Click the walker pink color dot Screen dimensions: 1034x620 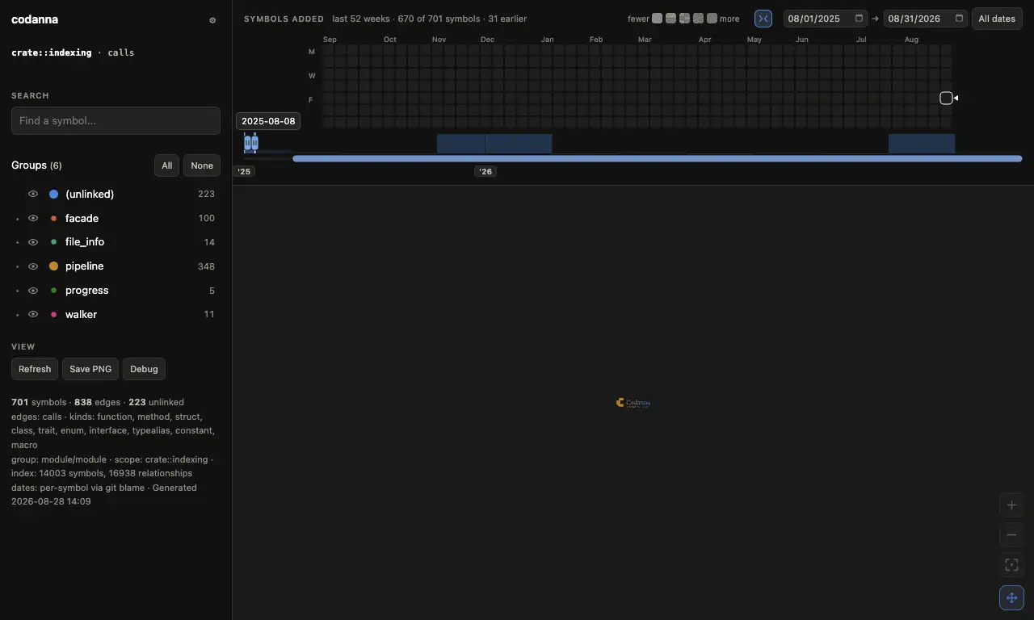pyautogui.click(x=53, y=315)
